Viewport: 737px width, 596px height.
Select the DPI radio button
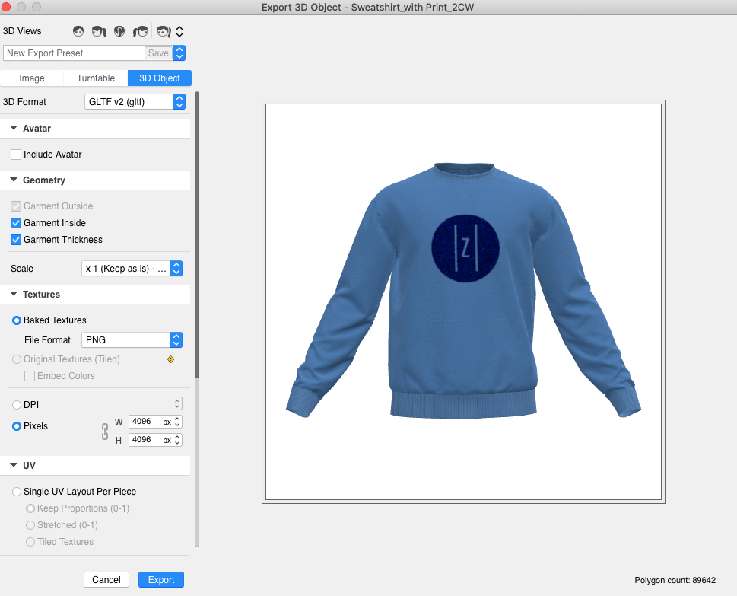[x=17, y=405]
